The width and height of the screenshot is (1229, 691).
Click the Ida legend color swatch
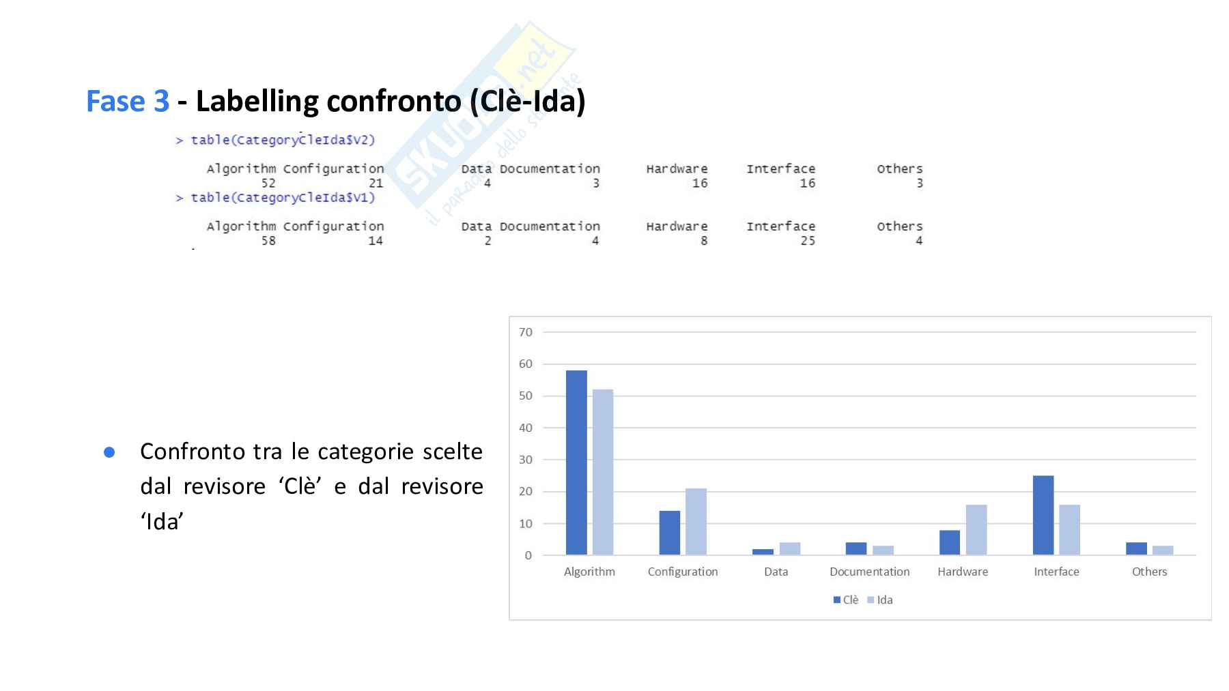pos(871,600)
